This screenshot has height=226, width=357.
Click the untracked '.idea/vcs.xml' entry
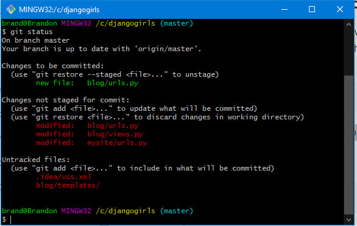point(63,177)
